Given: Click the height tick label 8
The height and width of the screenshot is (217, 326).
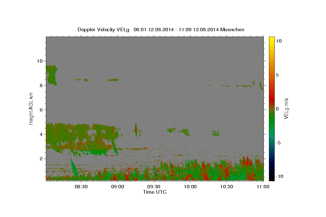Looking at the screenshot, I should (x=41, y=85).
